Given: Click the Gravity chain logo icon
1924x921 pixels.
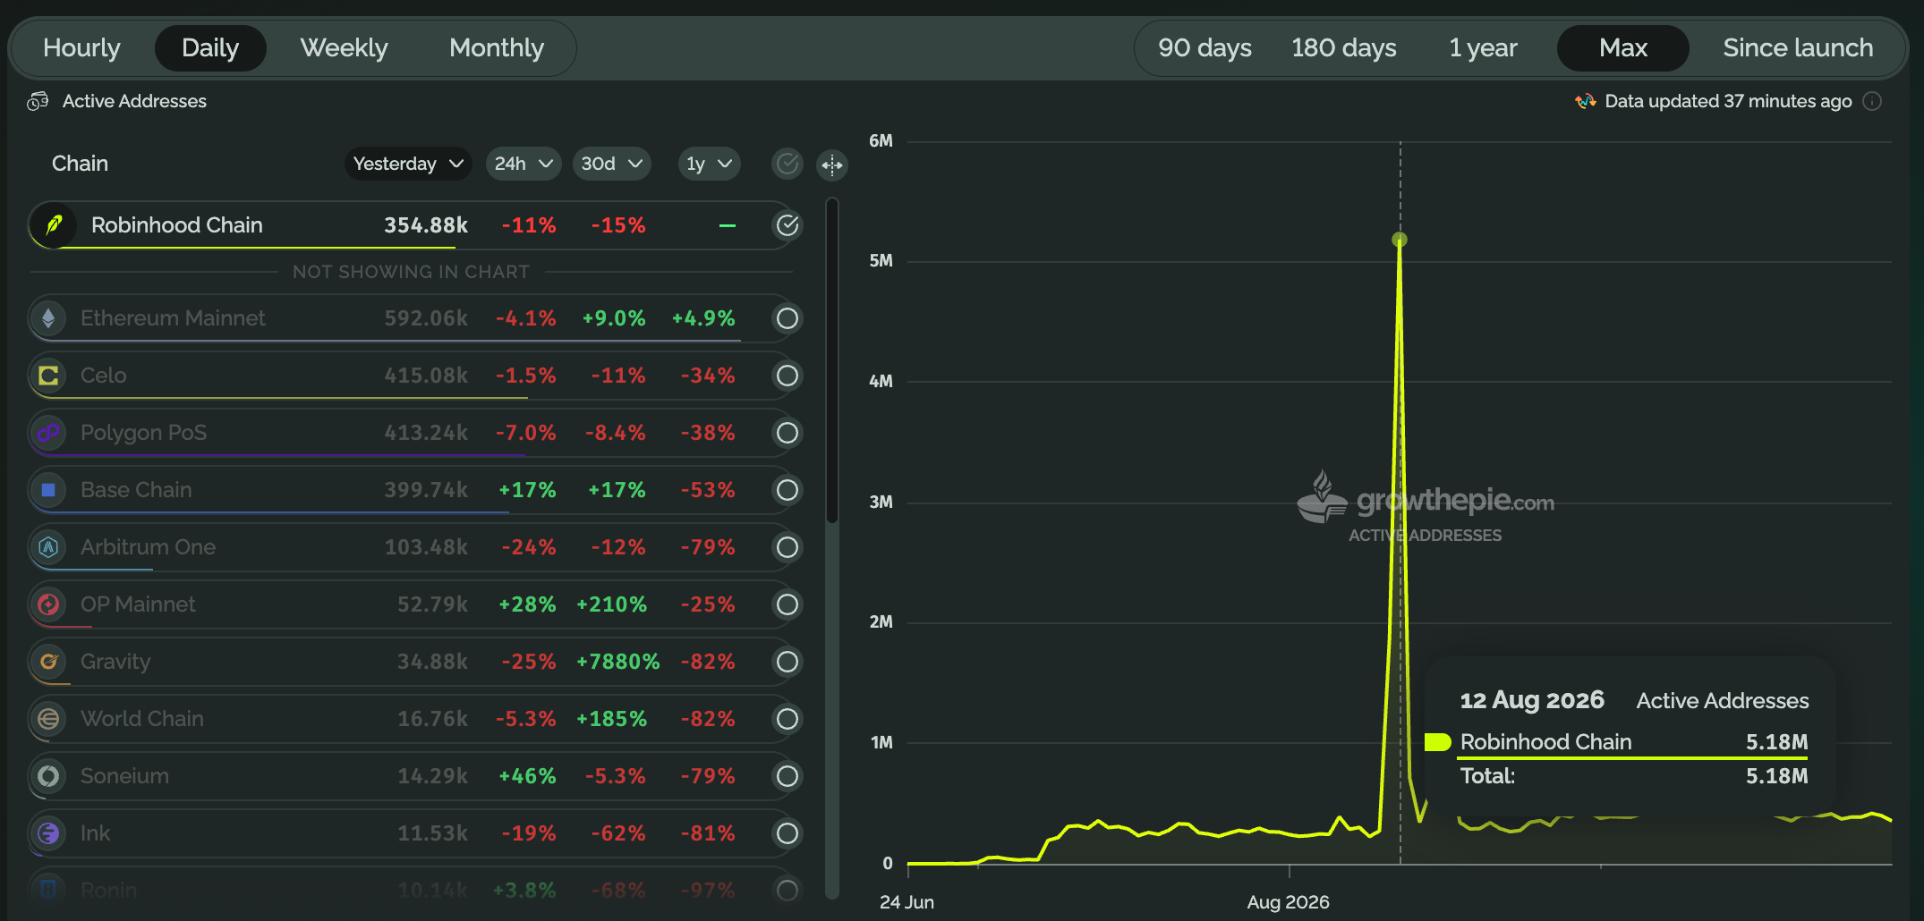Looking at the screenshot, I should (48, 662).
